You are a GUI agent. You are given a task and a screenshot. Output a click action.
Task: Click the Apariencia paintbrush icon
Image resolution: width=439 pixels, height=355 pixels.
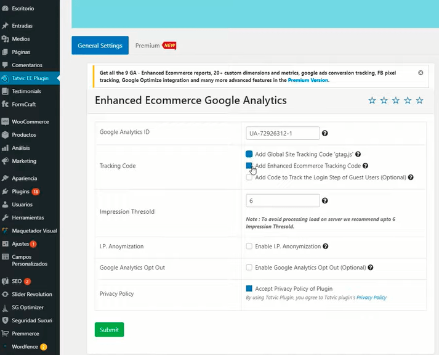[5, 179]
